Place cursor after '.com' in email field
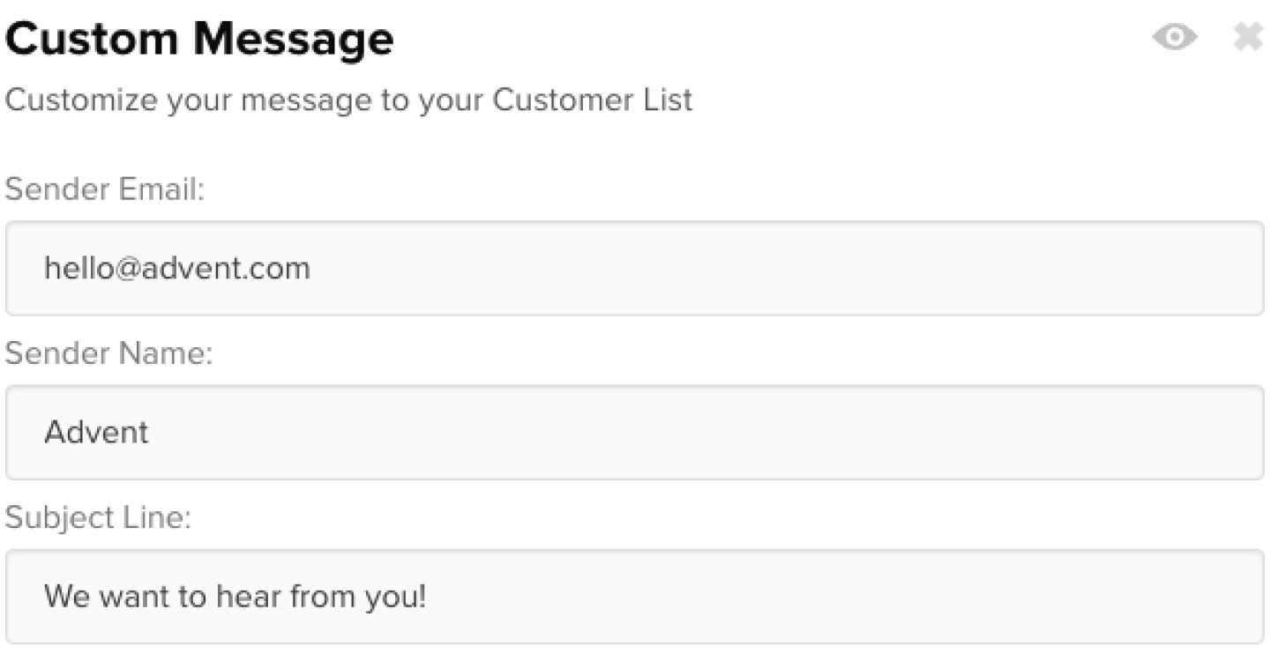Image resolution: width=1270 pixels, height=661 pixels. (313, 268)
